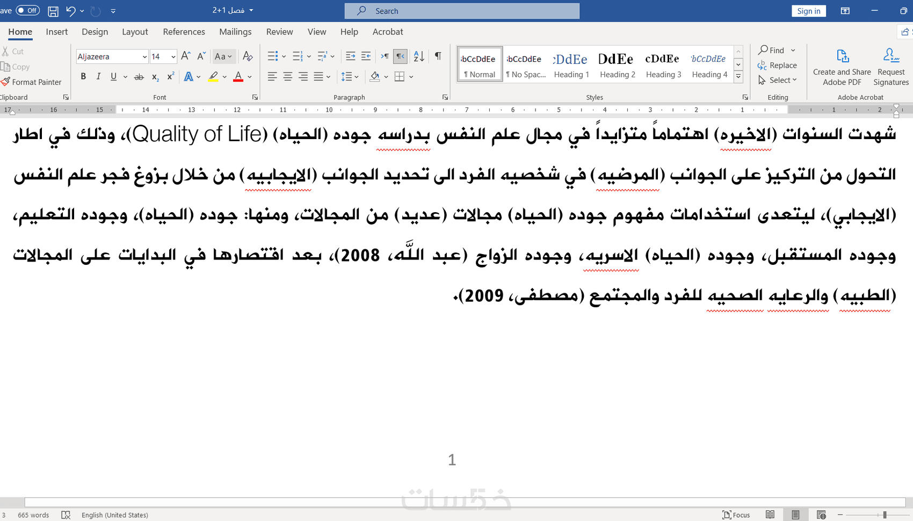The image size is (913, 521).
Task: Apply subscript formatting
Action: pos(155,77)
